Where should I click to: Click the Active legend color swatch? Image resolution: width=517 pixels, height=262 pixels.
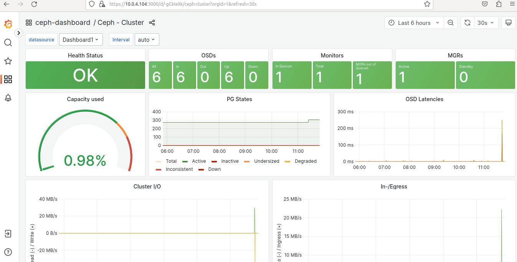click(185, 161)
